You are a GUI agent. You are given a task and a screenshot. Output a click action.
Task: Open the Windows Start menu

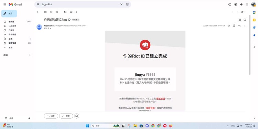87,126
